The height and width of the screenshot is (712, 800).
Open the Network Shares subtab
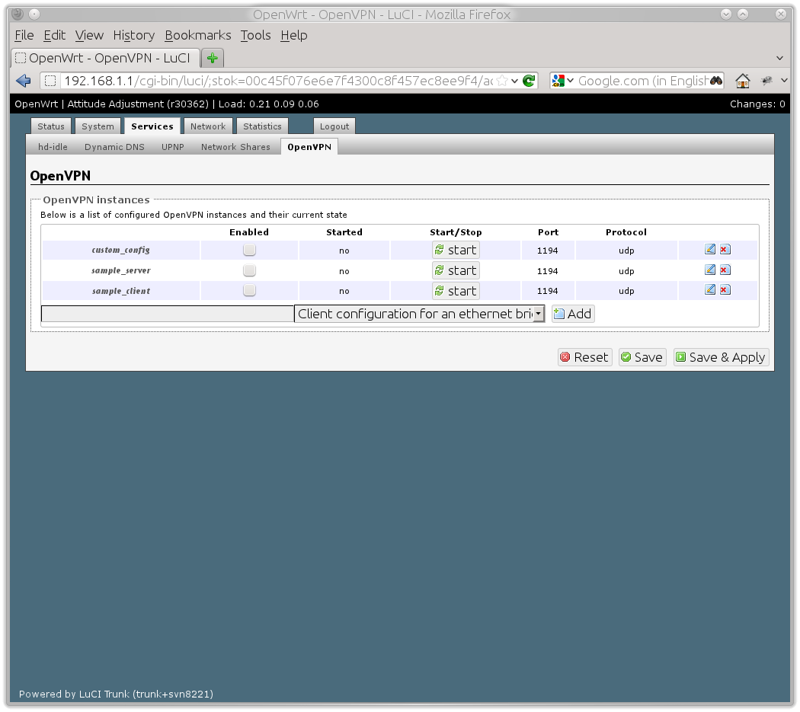(x=235, y=147)
